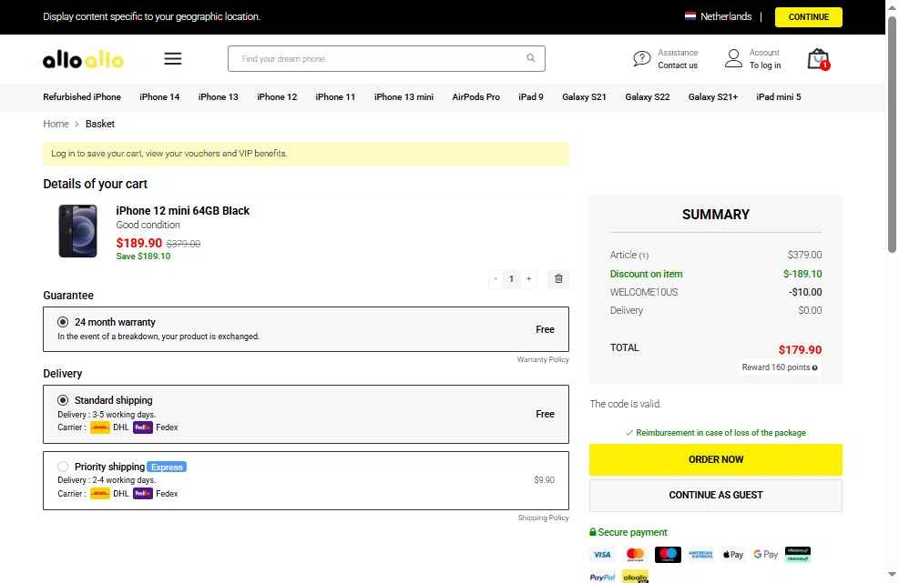Click WELCOME10US promo code line
The width and height of the screenshot is (899, 583).
click(644, 292)
